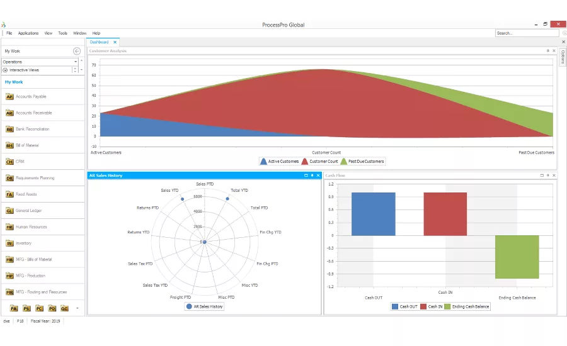Pin the Customer Analysis panel
Screen dimensions: 567x346
547,51
